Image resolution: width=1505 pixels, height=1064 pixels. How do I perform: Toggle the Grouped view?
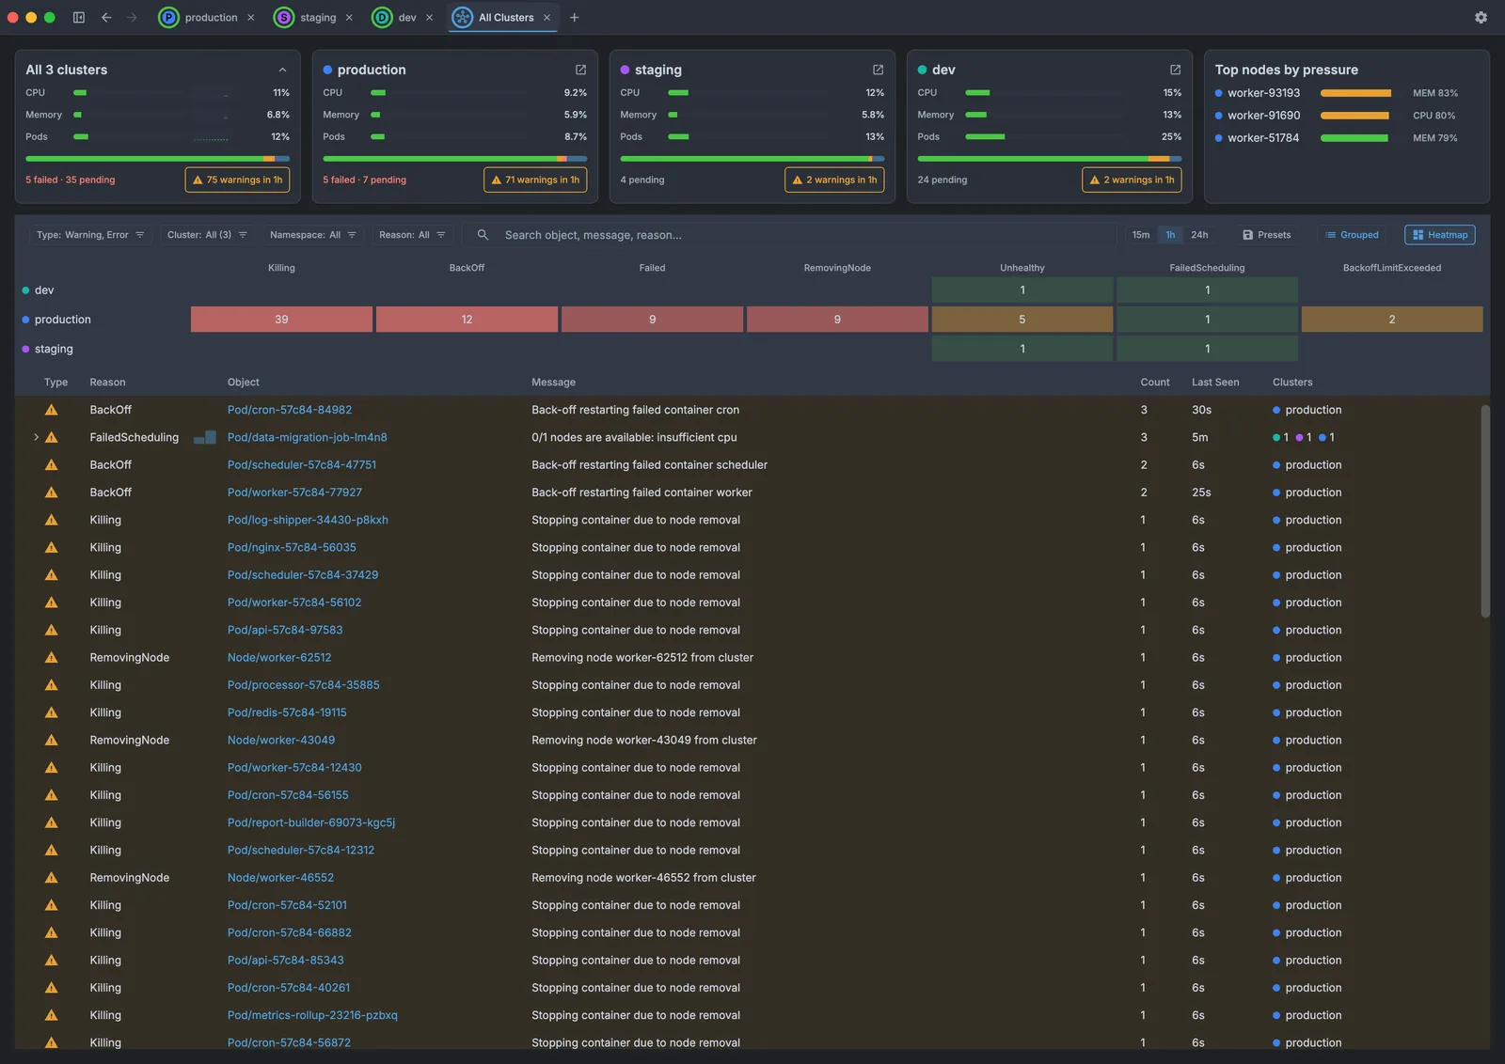click(x=1352, y=235)
